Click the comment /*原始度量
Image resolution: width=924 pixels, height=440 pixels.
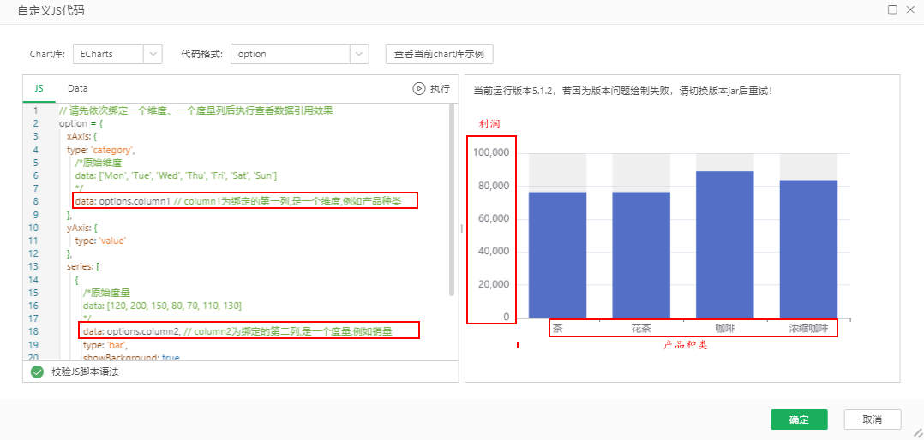coord(106,292)
